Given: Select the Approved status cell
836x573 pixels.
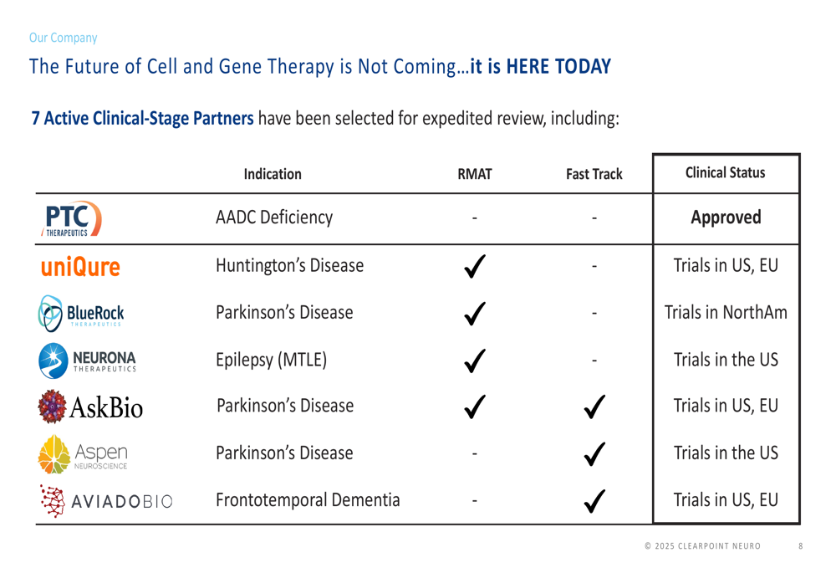Looking at the screenshot, I should point(726,217).
